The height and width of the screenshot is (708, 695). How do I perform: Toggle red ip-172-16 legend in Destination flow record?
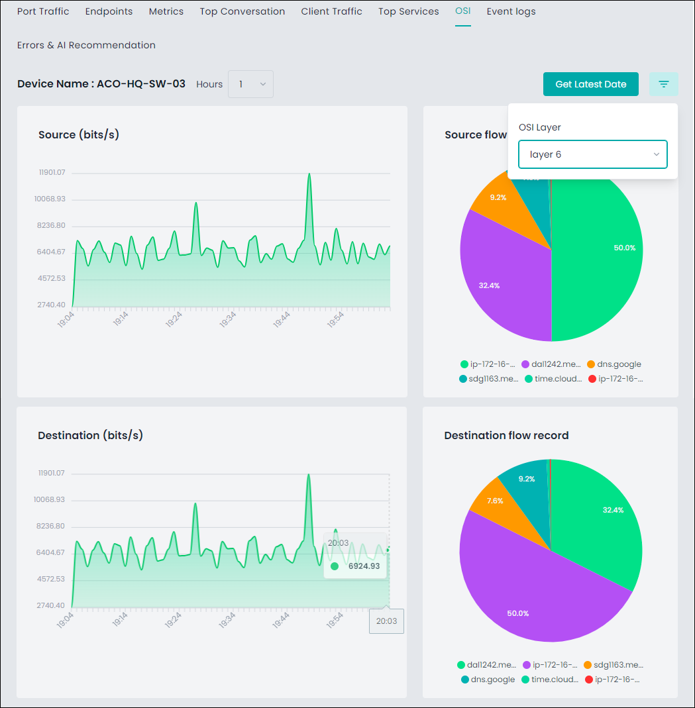click(x=612, y=680)
